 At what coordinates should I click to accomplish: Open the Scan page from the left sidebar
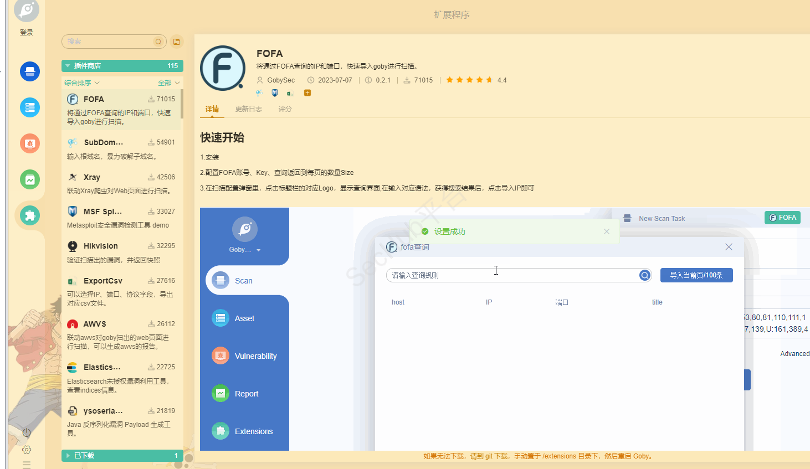(x=30, y=71)
